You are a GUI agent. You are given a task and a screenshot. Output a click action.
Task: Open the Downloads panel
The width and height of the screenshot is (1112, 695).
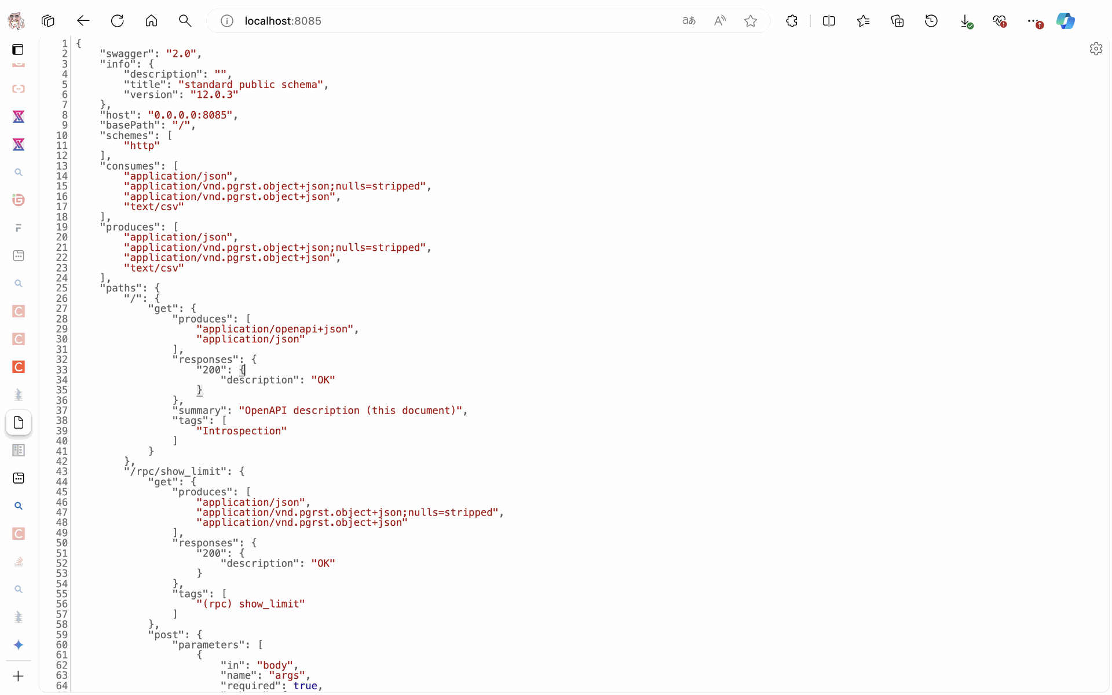coord(965,21)
